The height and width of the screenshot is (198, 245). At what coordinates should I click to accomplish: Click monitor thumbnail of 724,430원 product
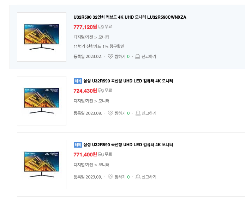pyautogui.click(x=42, y=100)
